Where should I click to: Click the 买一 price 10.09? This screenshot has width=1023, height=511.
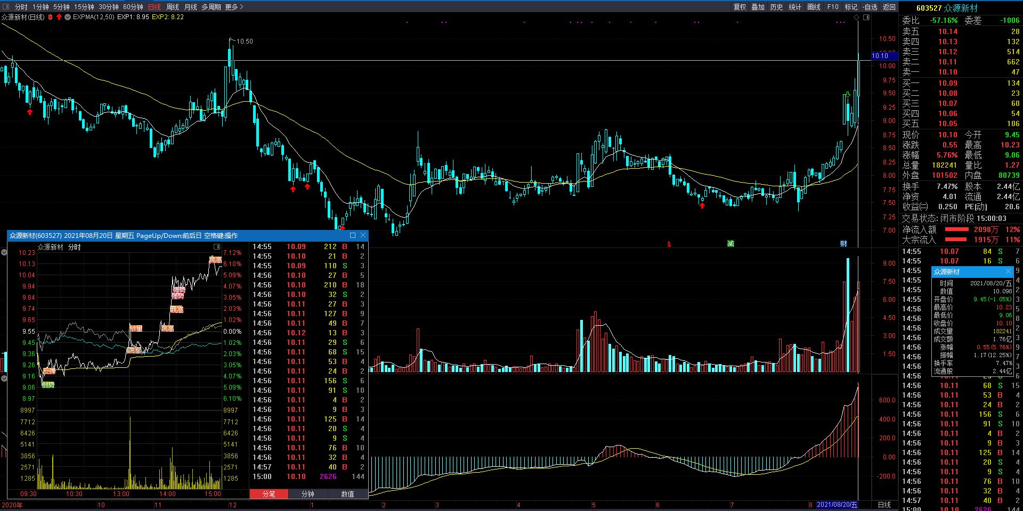pos(948,83)
